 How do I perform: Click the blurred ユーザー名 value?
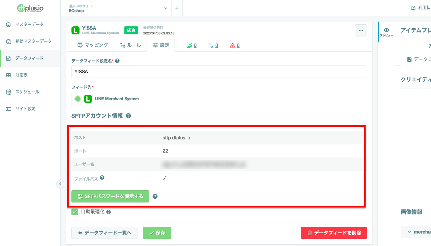tap(204, 164)
